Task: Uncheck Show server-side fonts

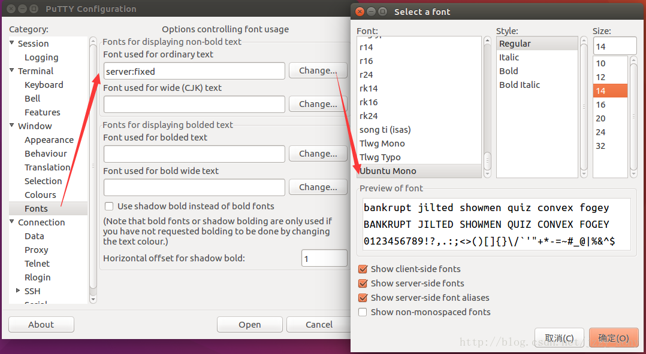Action: click(x=363, y=283)
